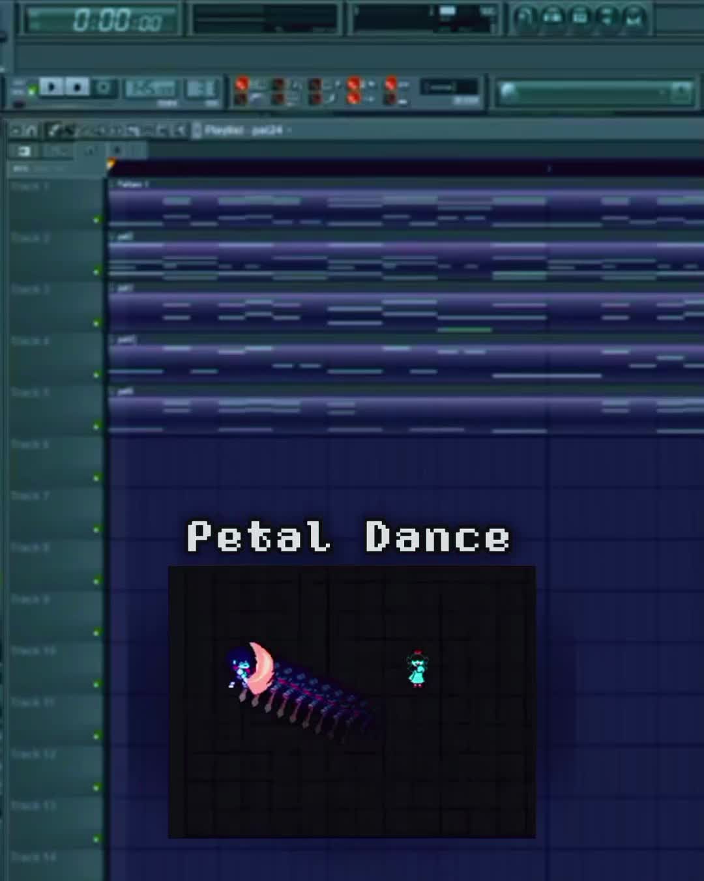Select the Track 1 label

click(30, 186)
